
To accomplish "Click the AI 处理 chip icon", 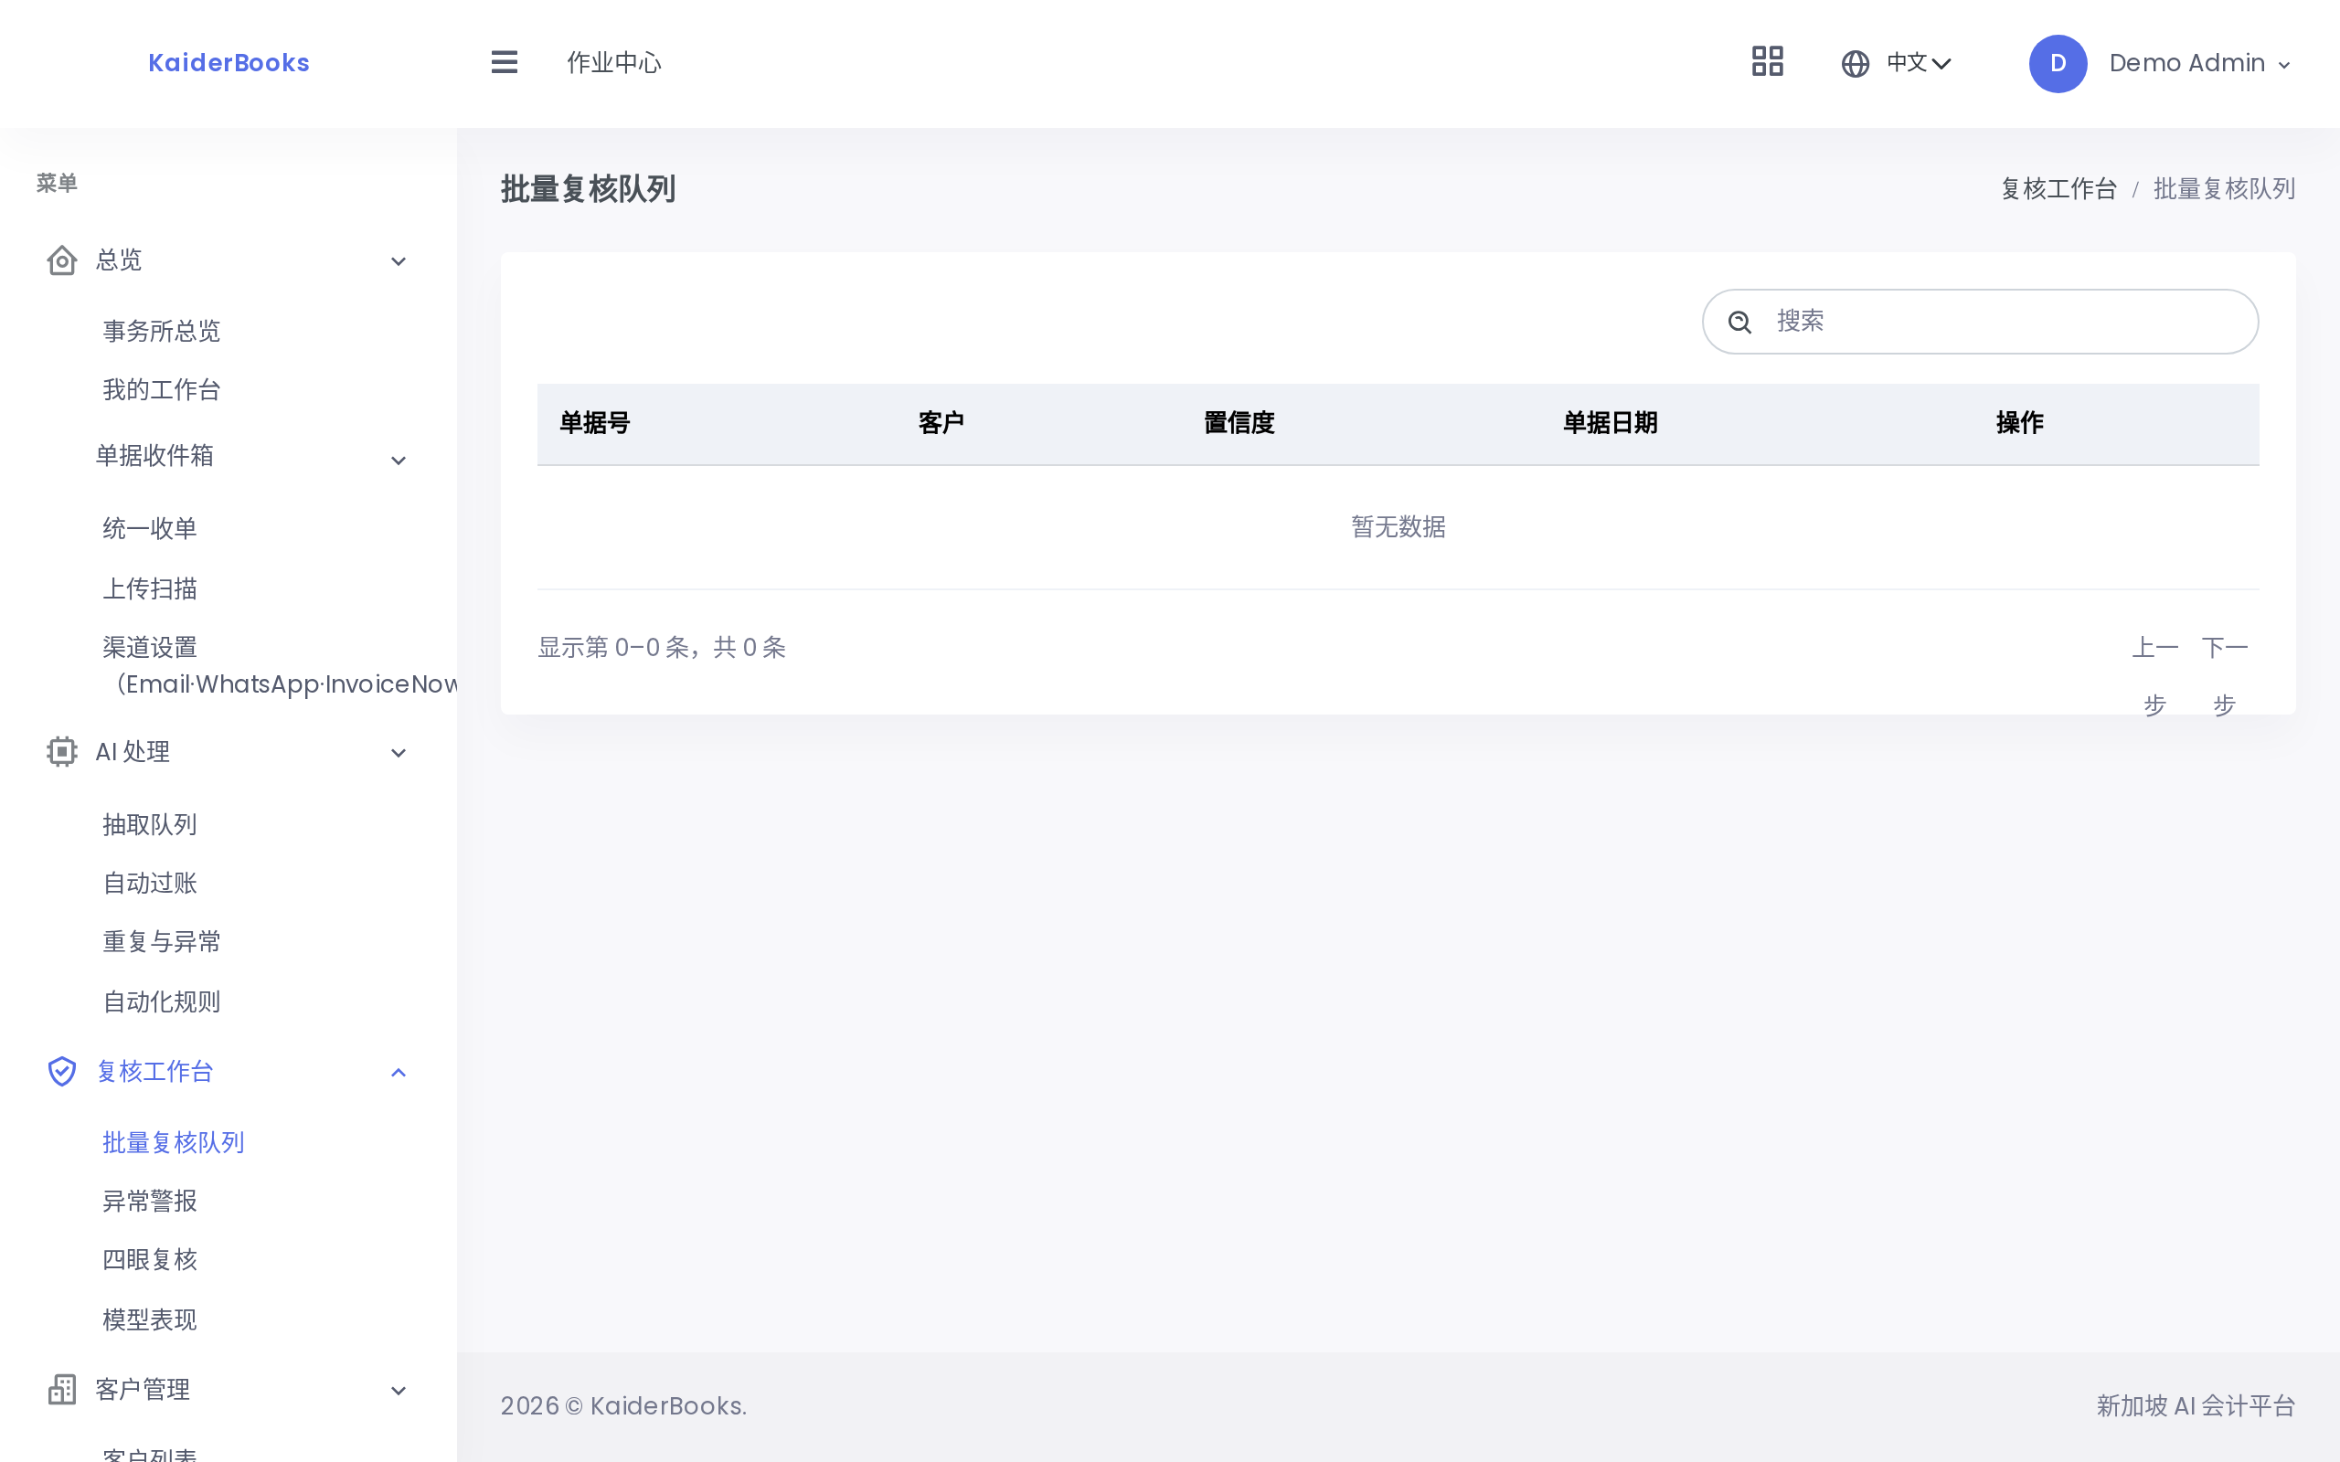I will point(62,751).
